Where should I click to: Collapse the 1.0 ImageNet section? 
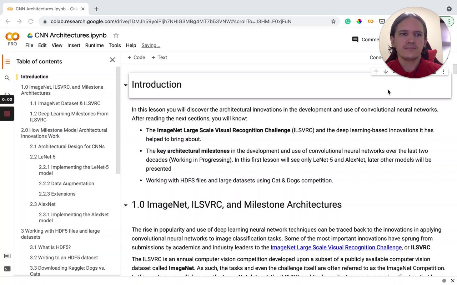tap(126, 205)
